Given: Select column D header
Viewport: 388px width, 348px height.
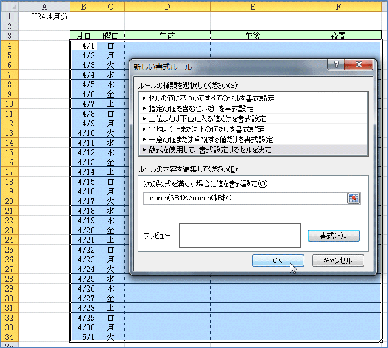Looking at the screenshot, I should (x=168, y=7).
